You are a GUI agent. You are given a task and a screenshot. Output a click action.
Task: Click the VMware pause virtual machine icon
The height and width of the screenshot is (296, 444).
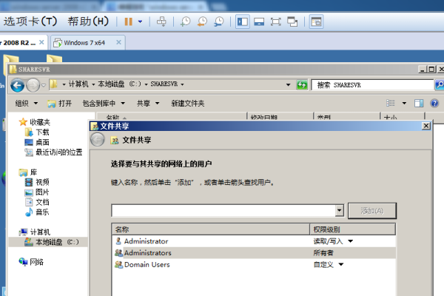pos(128,21)
